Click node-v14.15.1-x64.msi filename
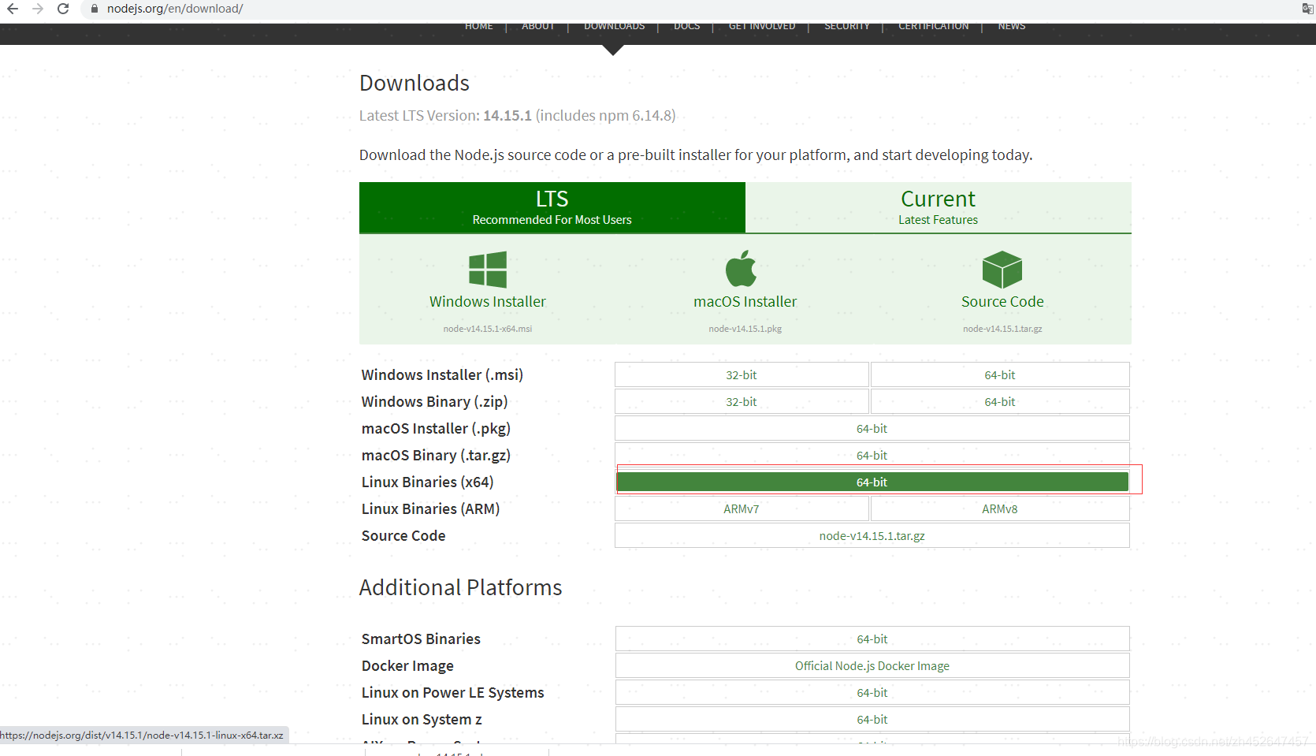The image size is (1316, 756). tap(488, 329)
